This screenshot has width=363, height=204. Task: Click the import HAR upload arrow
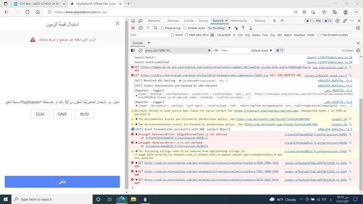243,28
